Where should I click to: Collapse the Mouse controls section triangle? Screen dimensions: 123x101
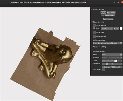click(92, 9)
